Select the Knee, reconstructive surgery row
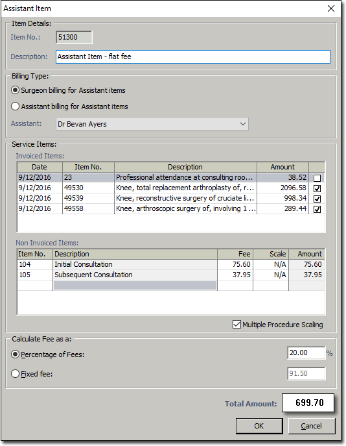This screenshot has width=346, height=446. point(170,198)
